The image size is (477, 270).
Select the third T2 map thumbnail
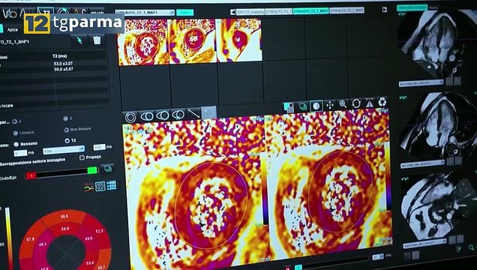pyautogui.click(x=239, y=40)
